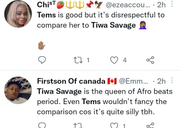The height and width of the screenshot is (128, 180).
Task: Open Chi's profile picture
Action: [18, 14]
